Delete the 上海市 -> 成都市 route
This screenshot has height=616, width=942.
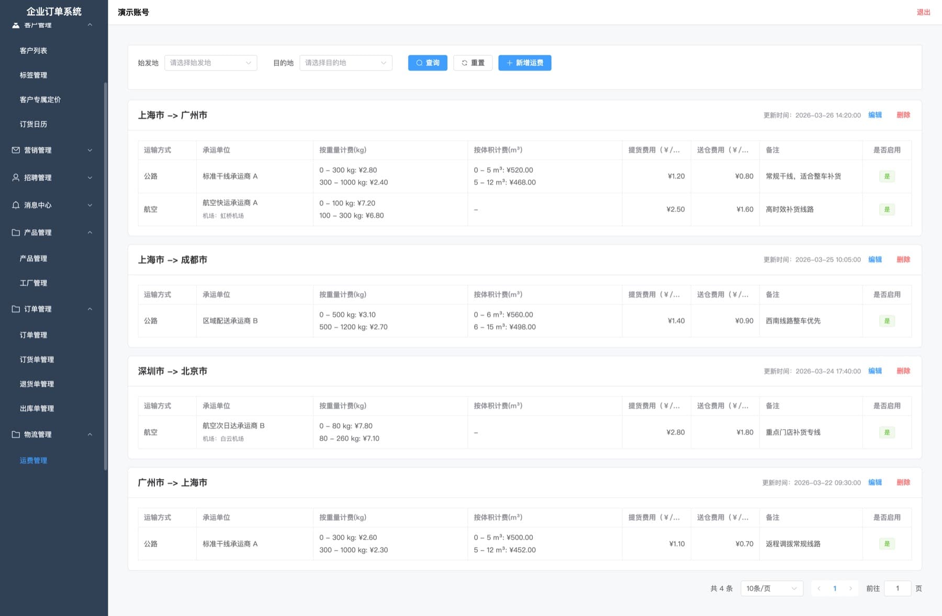click(x=903, y=260)
